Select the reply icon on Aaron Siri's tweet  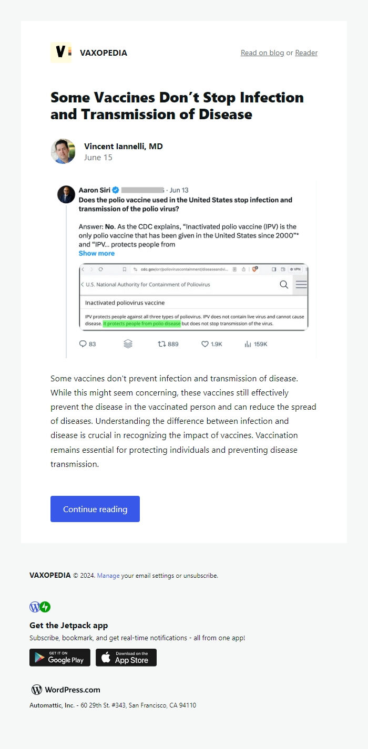coord(83,344)
